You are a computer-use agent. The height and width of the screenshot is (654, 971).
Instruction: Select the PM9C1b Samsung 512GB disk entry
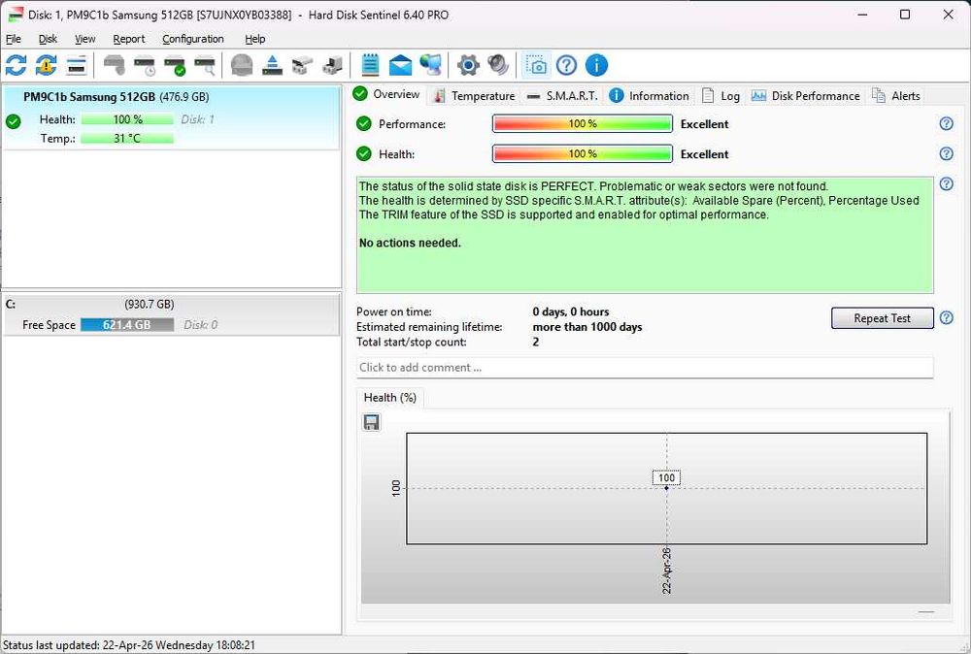coord(171,117)
